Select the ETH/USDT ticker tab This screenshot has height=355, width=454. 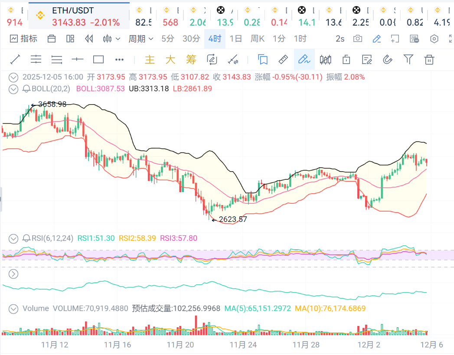click(x=78, y=16)
